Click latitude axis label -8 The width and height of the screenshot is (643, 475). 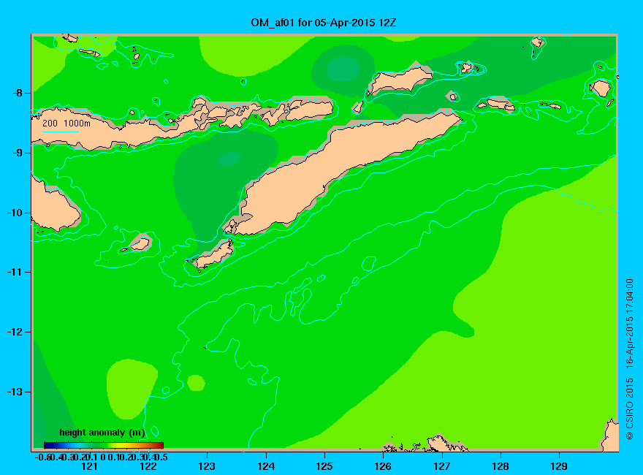click(18, 93)
